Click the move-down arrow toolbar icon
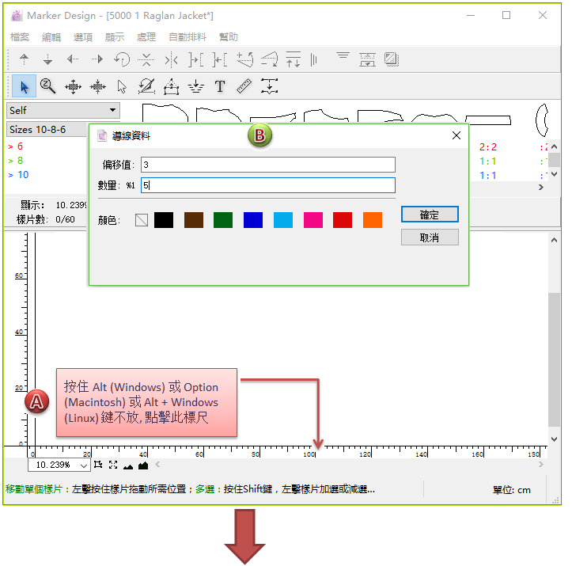This screenshot has height=566, width=572. [48, 59]
